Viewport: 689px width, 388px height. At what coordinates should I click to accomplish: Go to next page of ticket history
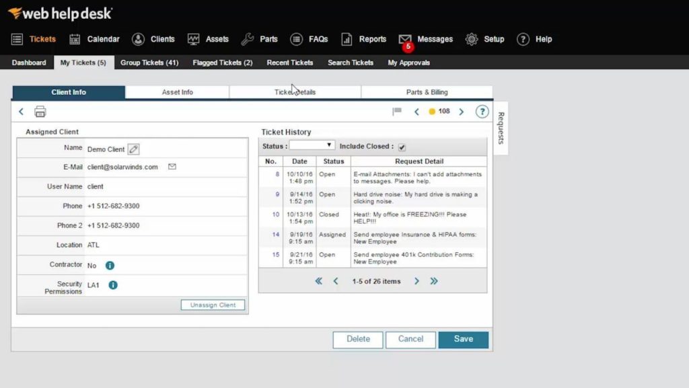pos(416,281)
